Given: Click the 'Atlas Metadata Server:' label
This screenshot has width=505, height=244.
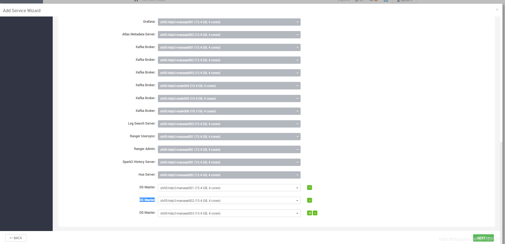Looking at the screenshot, I should [x=139, y=34].
